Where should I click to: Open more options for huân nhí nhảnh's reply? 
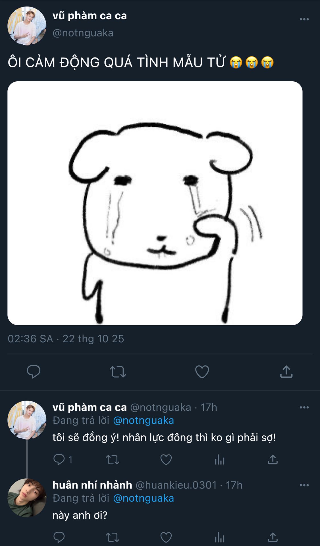coord(304,485)
